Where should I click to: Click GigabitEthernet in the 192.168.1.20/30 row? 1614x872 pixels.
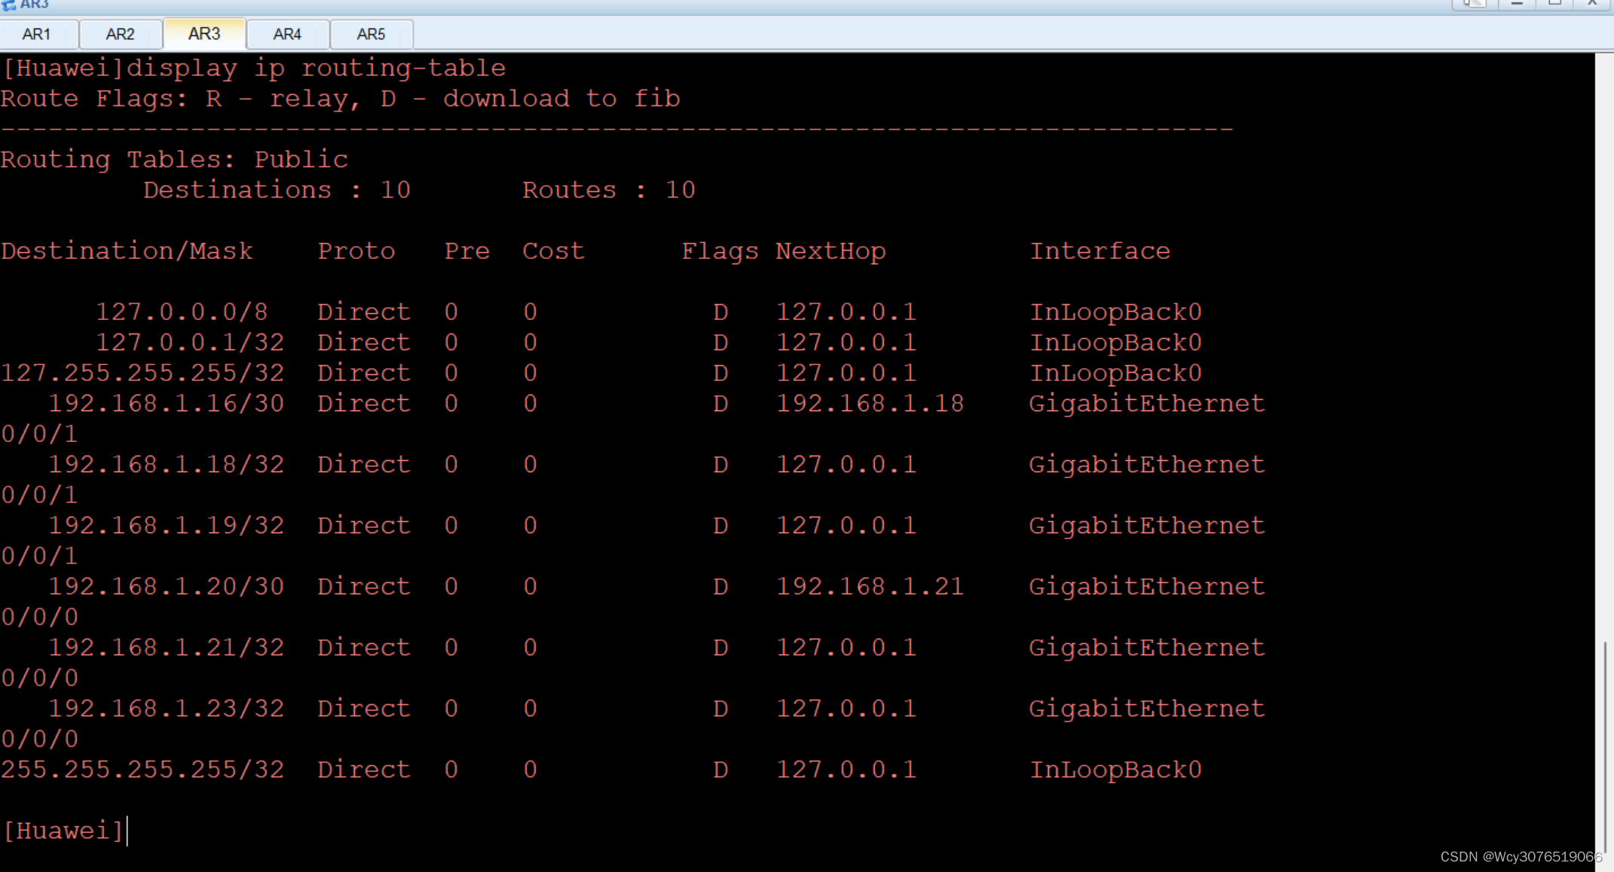[x=1147, y=587]
